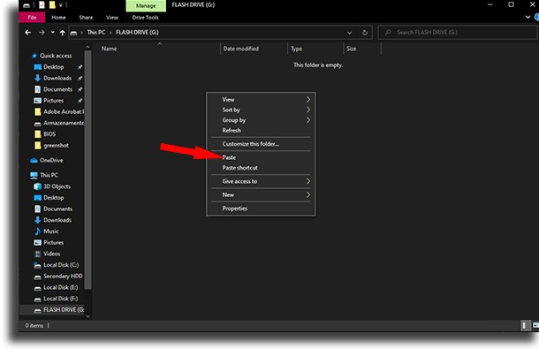The image size is (539, 349).
Task: Open the Secondary HDD drive
Action: (58, 276)
